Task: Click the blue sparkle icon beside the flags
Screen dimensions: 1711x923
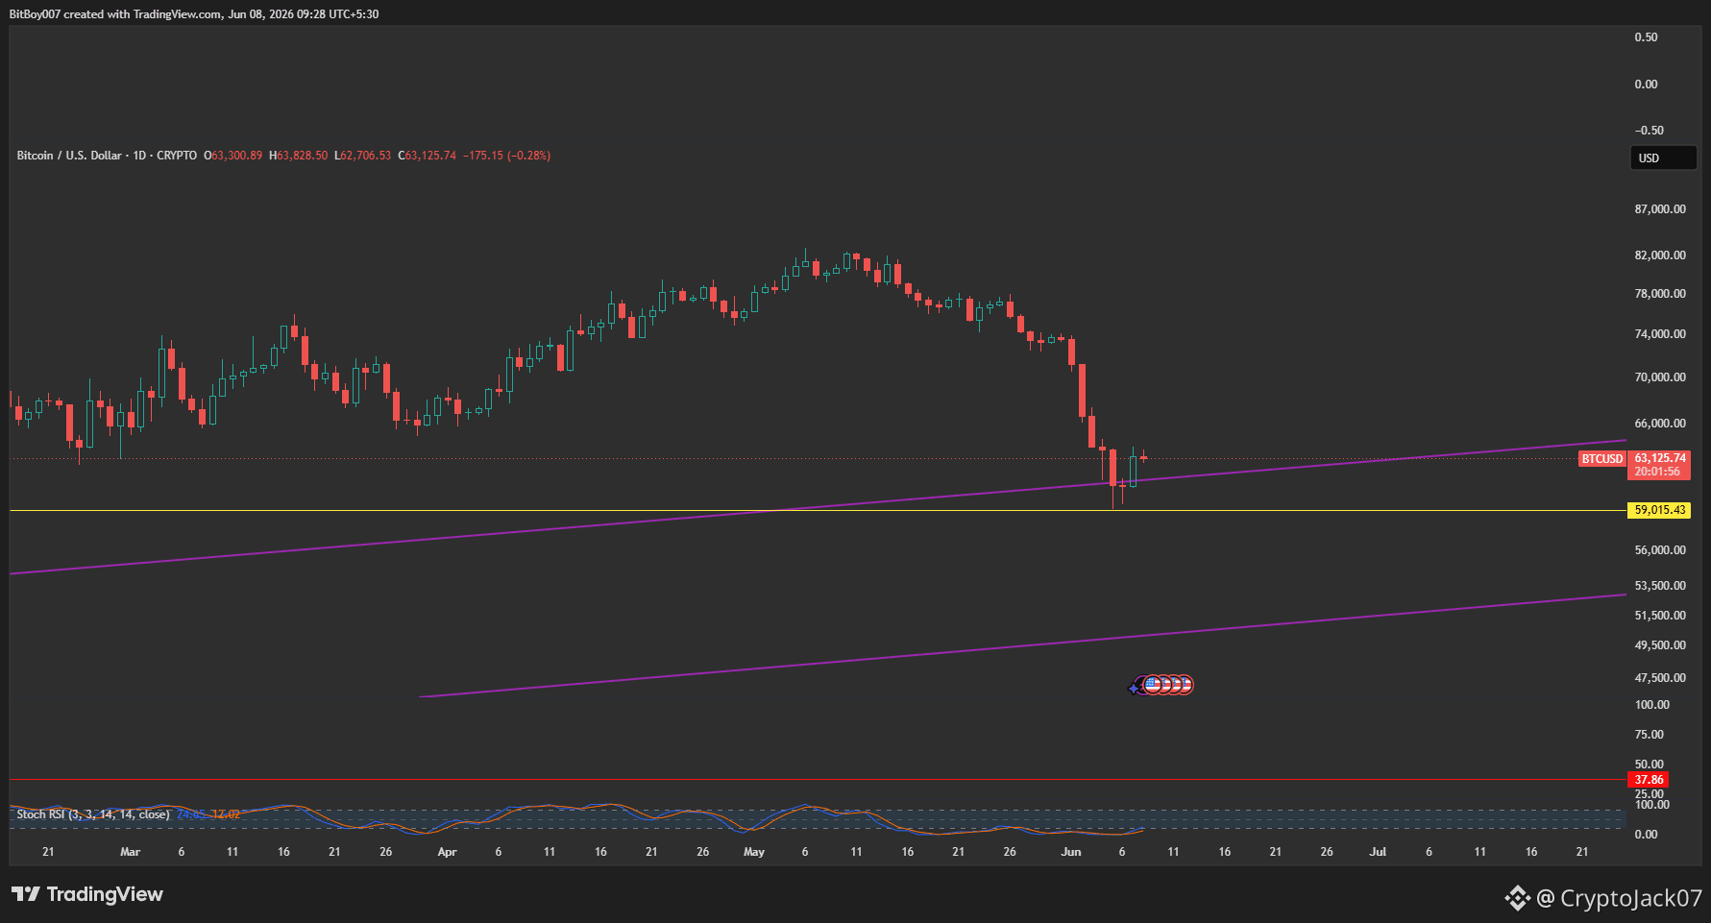Action: [x=1135, y=687]
